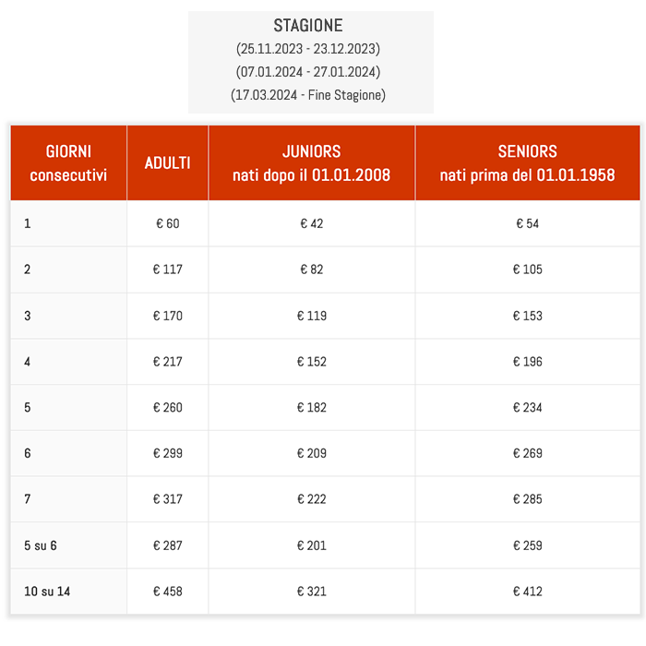Select the date range 07.01.2024 - 27.01.2024
The height and width of the screenshot is (646, 646).
point(308,72)
